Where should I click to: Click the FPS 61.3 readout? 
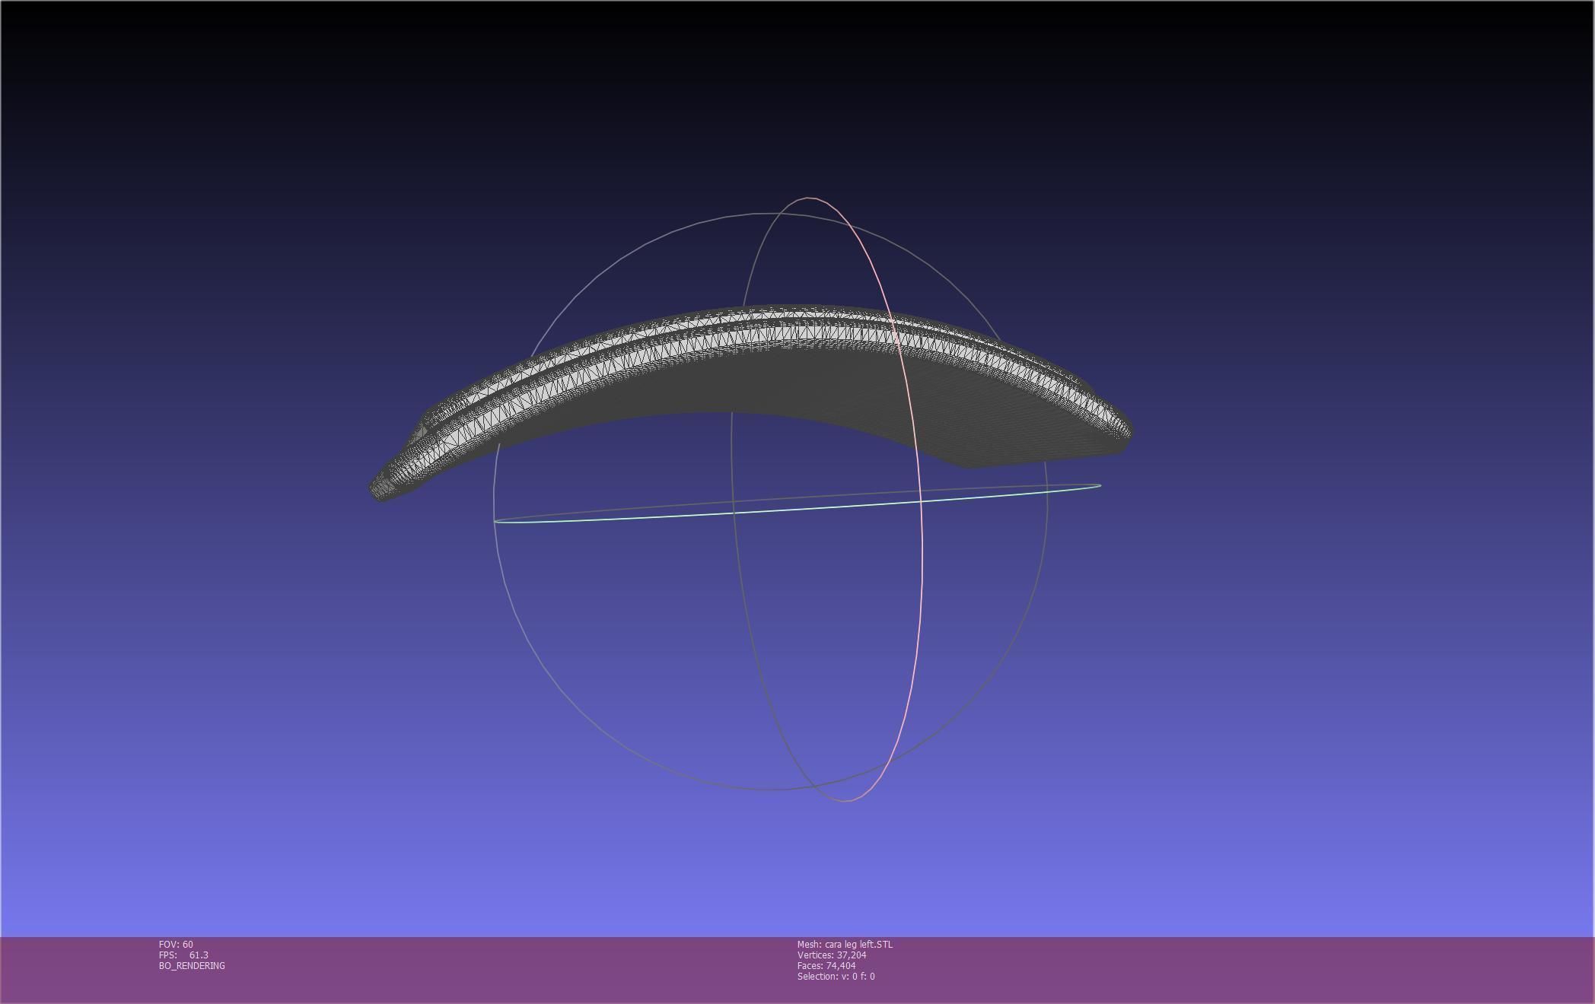coord(183,955)
